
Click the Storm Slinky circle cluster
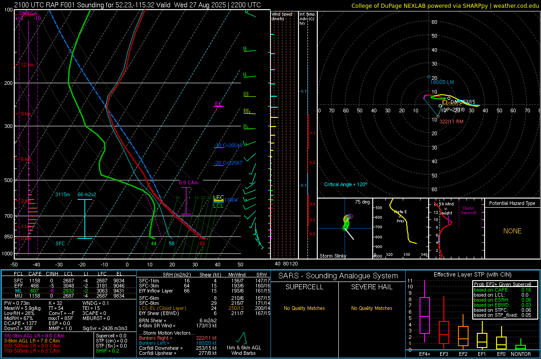click(347, 221)
